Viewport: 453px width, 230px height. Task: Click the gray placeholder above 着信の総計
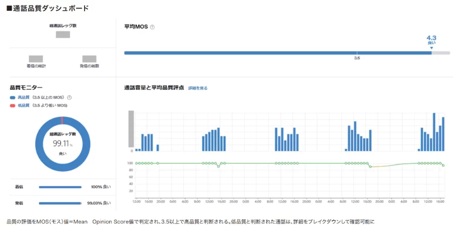pos(36,59)
